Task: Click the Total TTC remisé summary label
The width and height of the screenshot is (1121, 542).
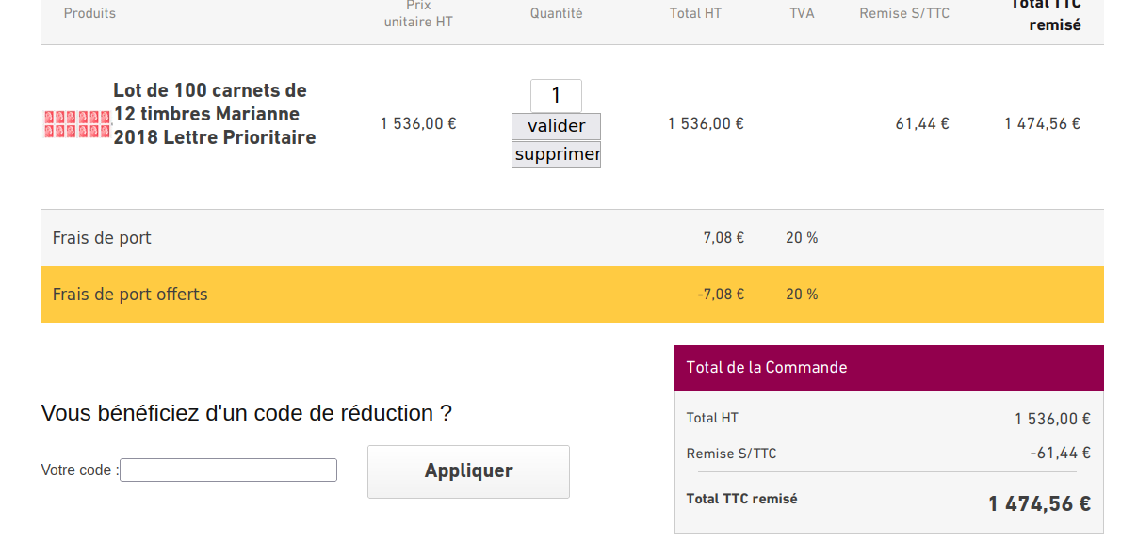Action: (x=741, y=499)
